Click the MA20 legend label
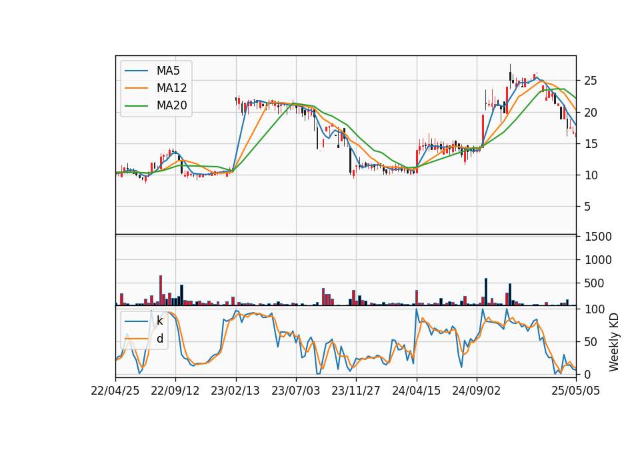This screenshot has width=640, height=460. tap(171, 105)
